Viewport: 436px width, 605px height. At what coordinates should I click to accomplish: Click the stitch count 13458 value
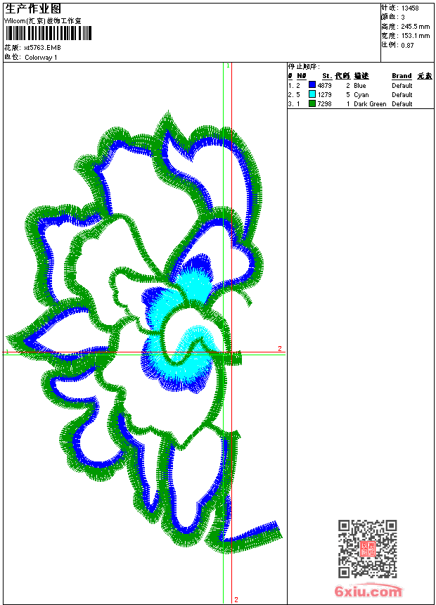[410, 8]
